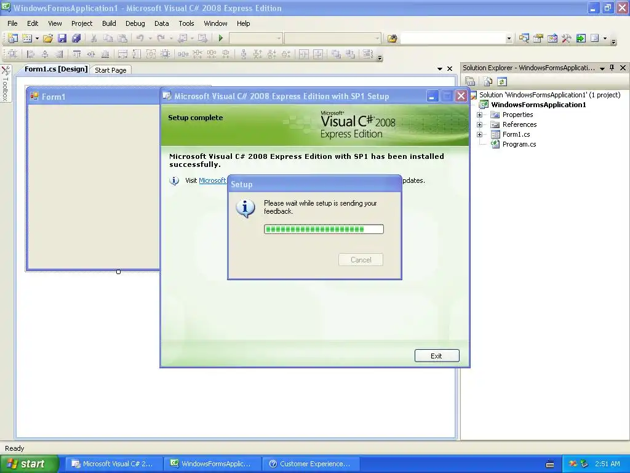Click the New Project toolbar icon
Image resolution: width=630 pixels, height=473 pixels.
point(13,38)
